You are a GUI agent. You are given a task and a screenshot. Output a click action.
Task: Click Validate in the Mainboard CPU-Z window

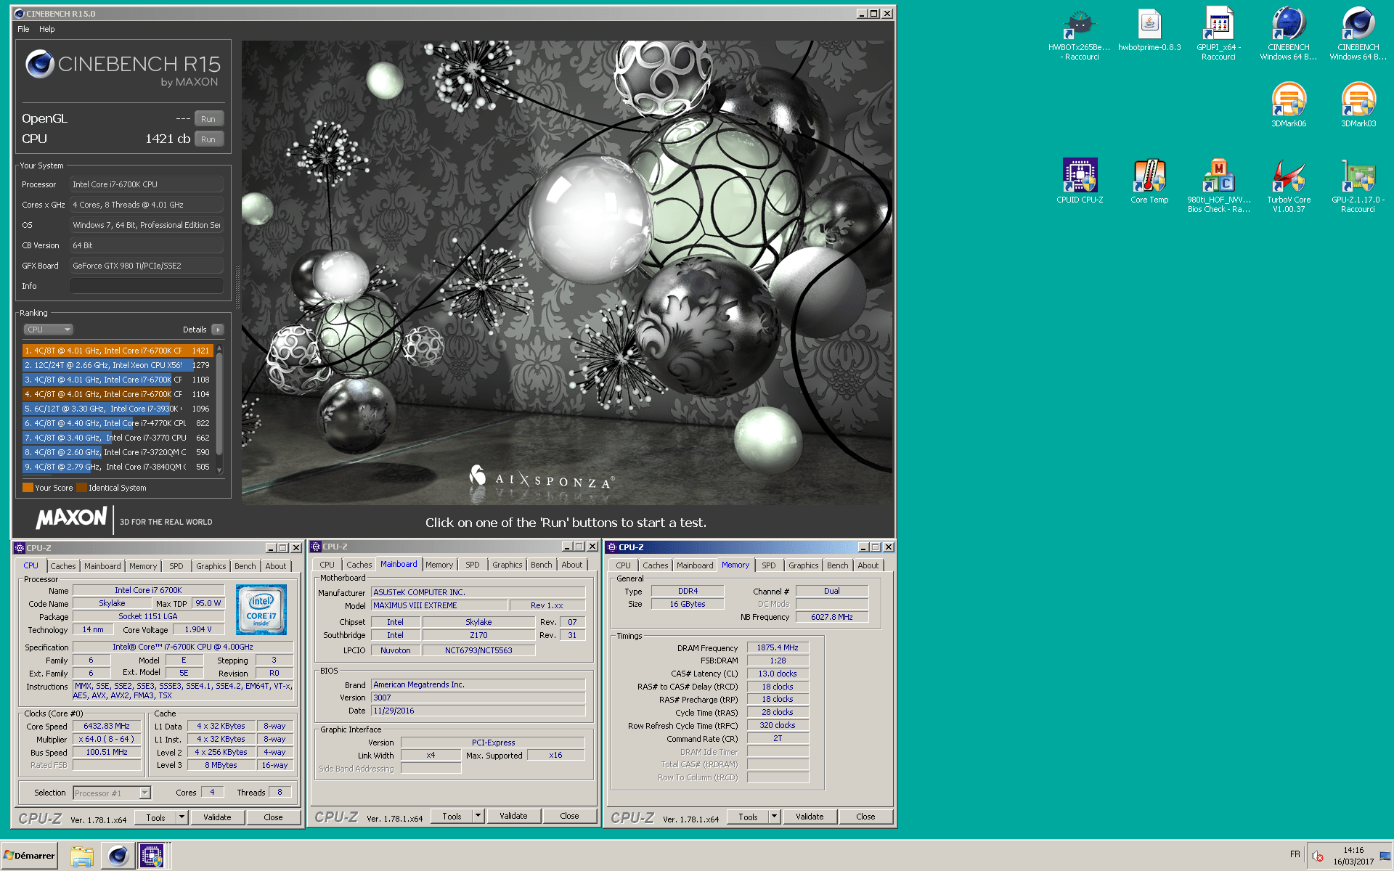513,816
